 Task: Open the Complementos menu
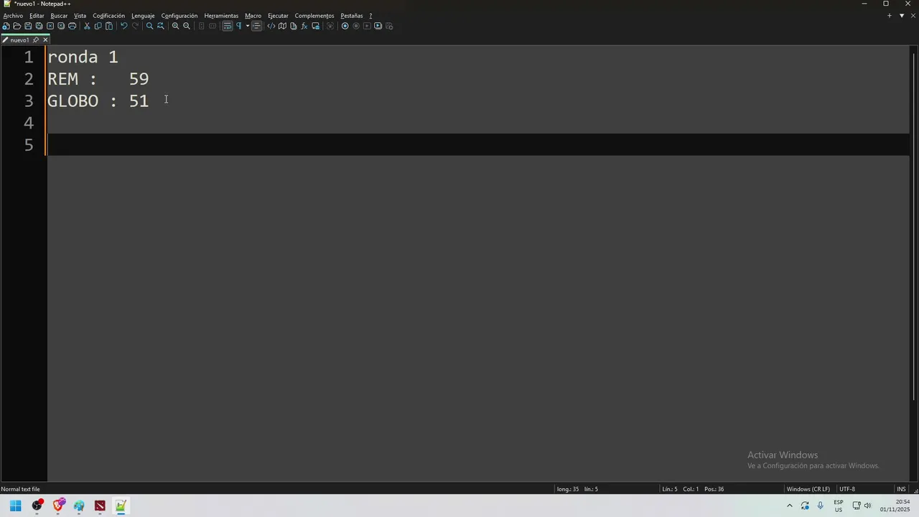(314, 16)
